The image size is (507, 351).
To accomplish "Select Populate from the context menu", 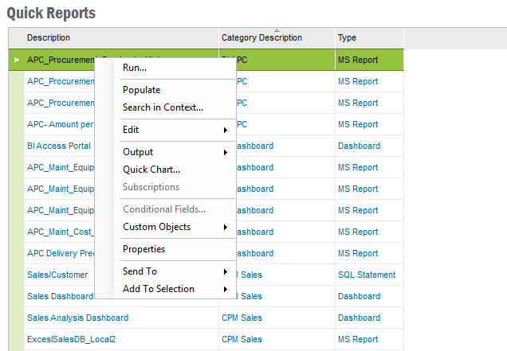I will click(141, 90).
